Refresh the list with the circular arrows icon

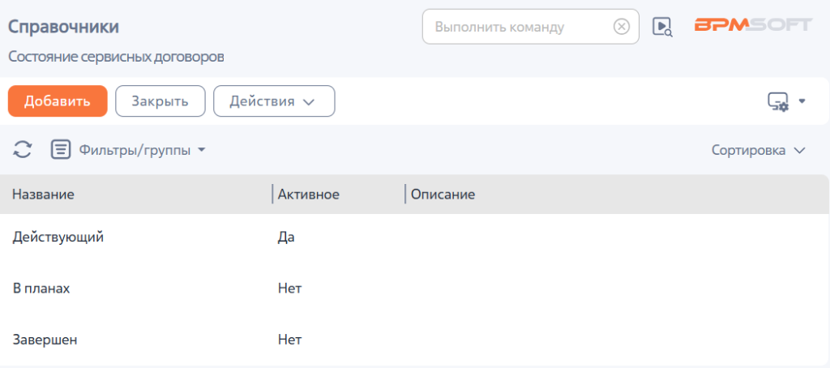(x=22, y=149)
